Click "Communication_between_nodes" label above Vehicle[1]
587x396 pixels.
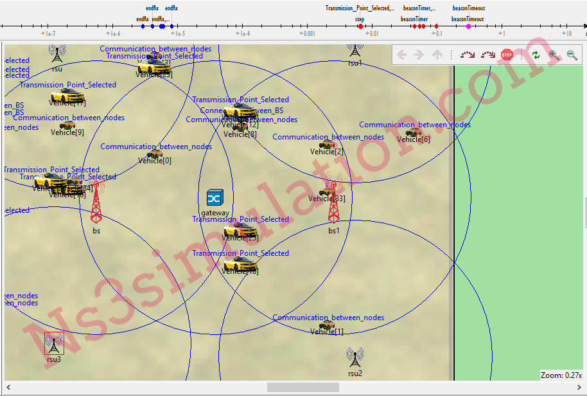[328, 318]
